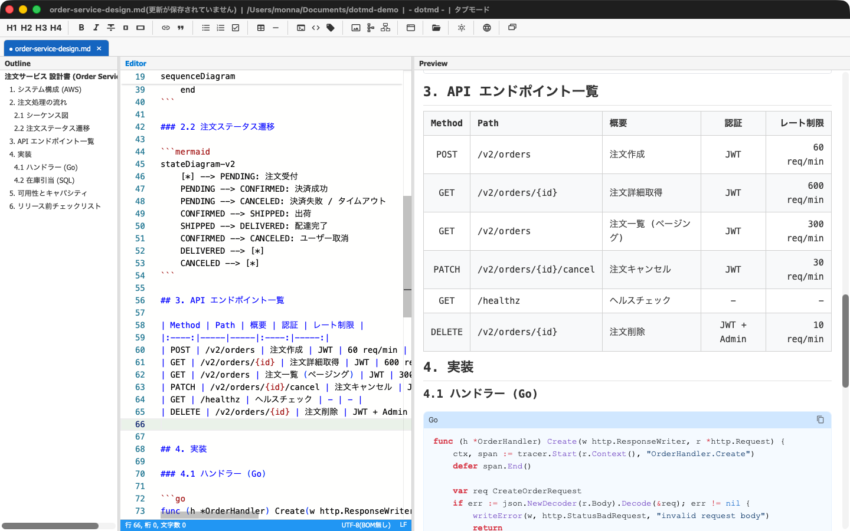Click the globe language icon
The height and width of the screenshot is (531, 850).
point(487,28)
